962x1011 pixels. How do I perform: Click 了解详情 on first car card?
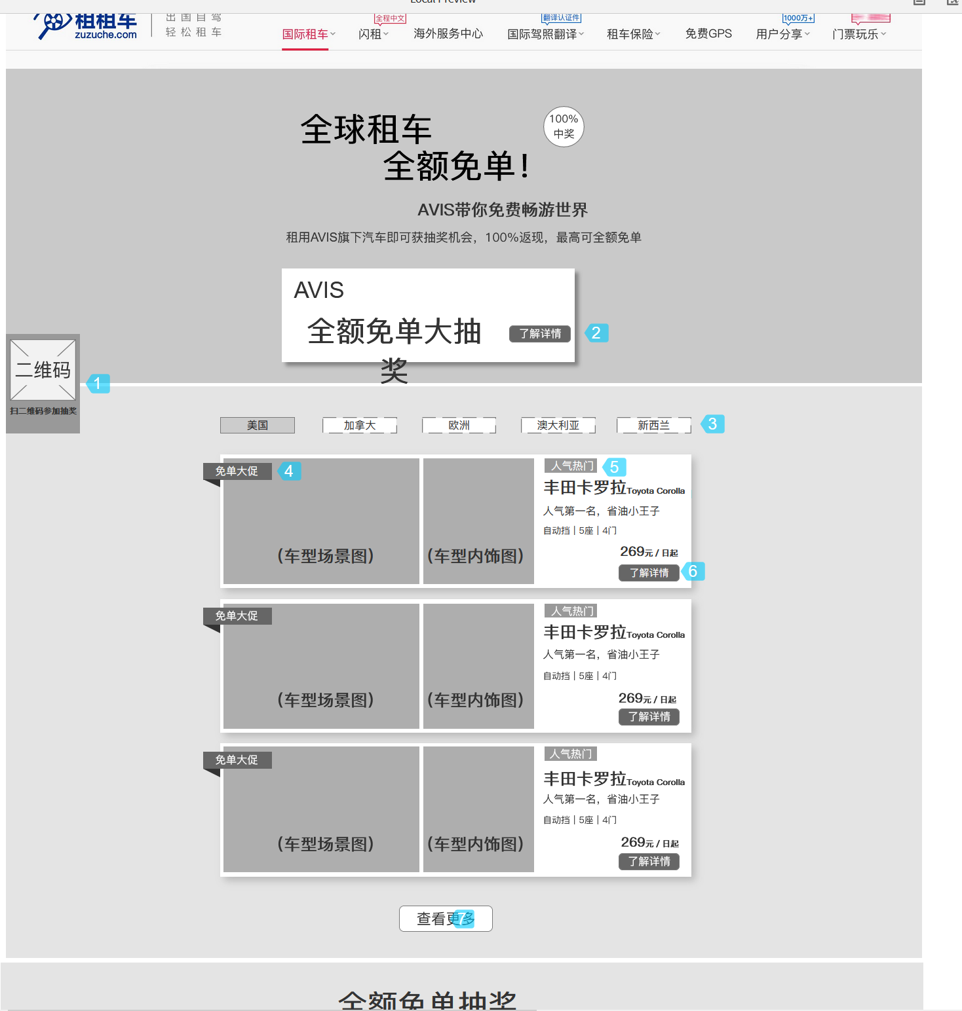[x=649, y=573]
